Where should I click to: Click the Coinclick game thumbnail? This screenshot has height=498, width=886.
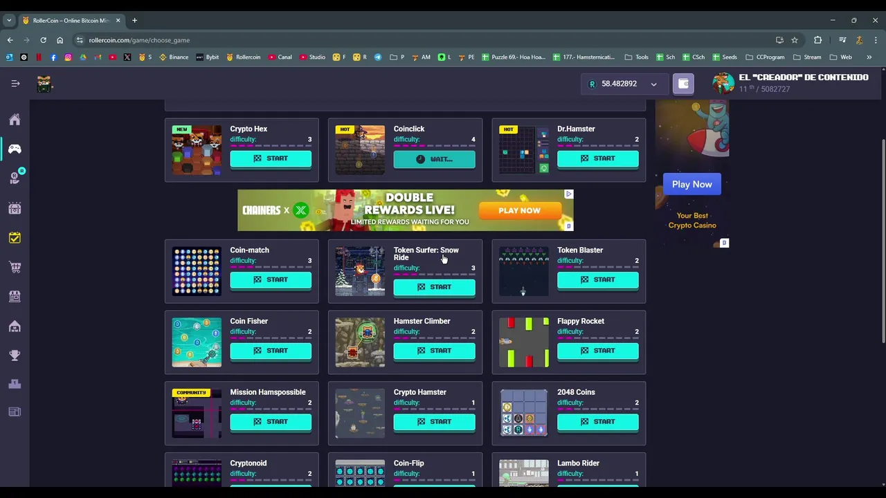[x=360, y=149]
